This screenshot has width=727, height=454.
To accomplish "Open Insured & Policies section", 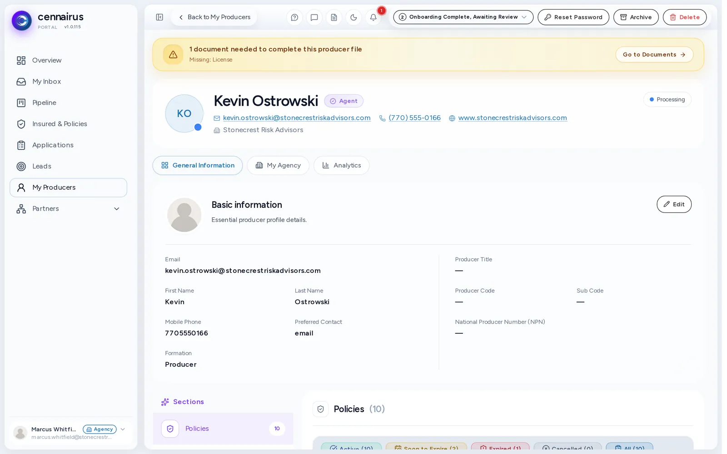I will click(68, 124).
